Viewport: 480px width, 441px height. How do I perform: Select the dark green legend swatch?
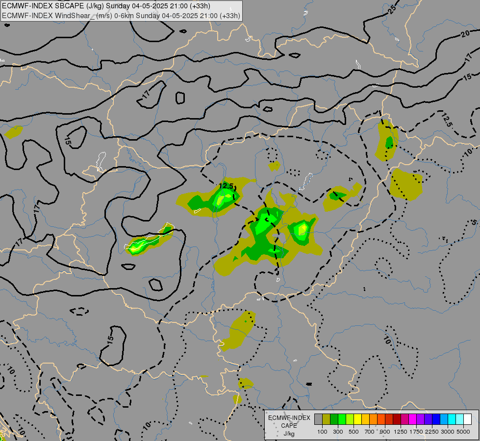[x=334, y=419]
